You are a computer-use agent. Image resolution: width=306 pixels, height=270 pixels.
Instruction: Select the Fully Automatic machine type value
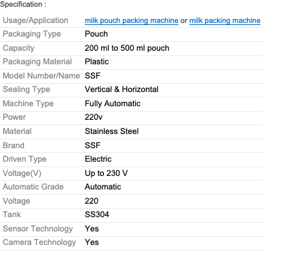coord(113,104)
